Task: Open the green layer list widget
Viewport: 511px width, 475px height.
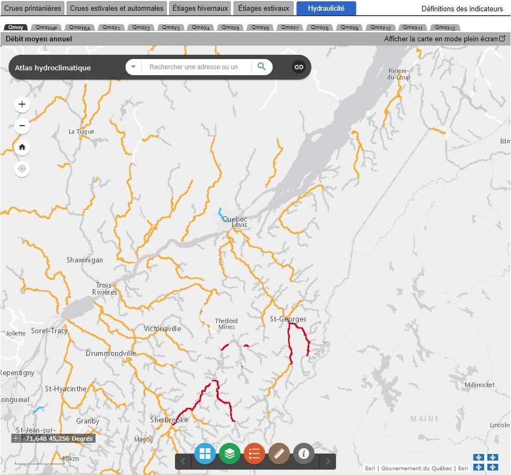Action: click(x=230, y=454)
